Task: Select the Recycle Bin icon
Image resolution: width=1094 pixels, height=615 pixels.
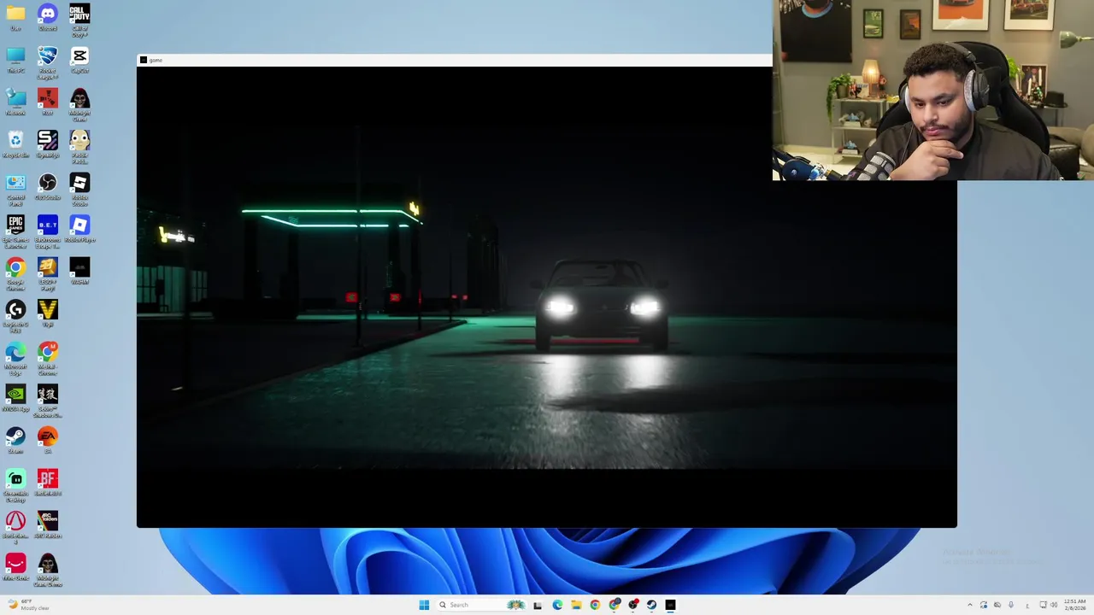Action: [x=15, y=143]
